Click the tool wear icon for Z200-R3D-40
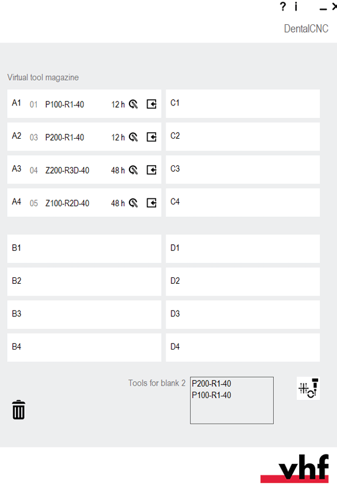This screenshot has width=337, height=490. (134, 170)
